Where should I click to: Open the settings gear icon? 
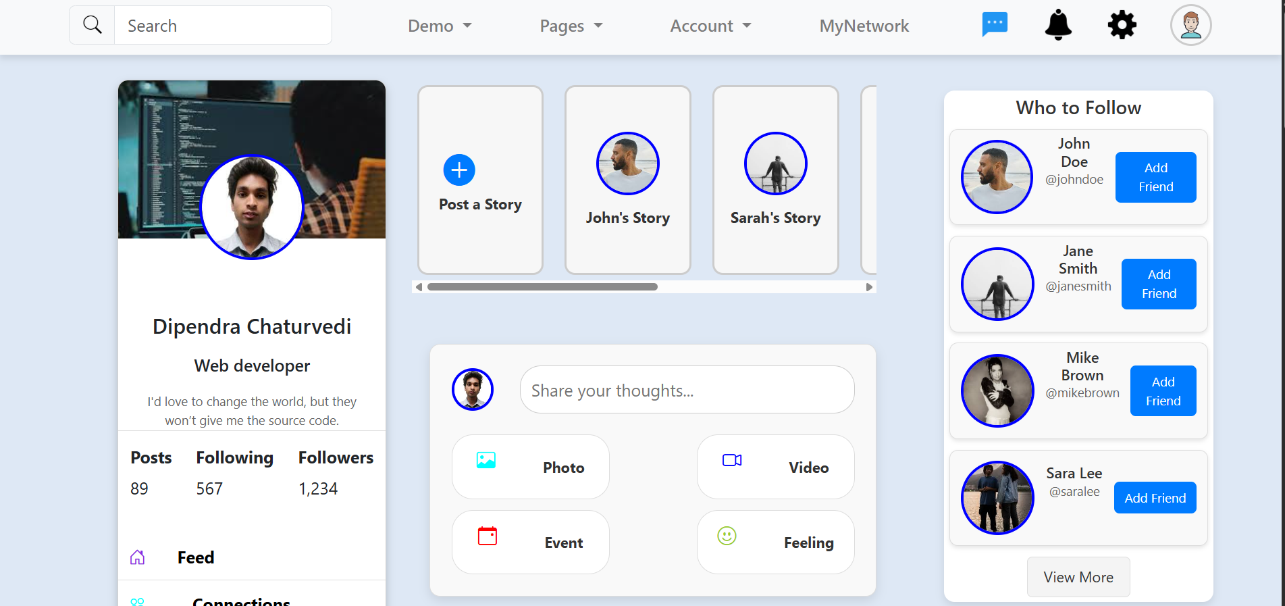click(1122, 25)
